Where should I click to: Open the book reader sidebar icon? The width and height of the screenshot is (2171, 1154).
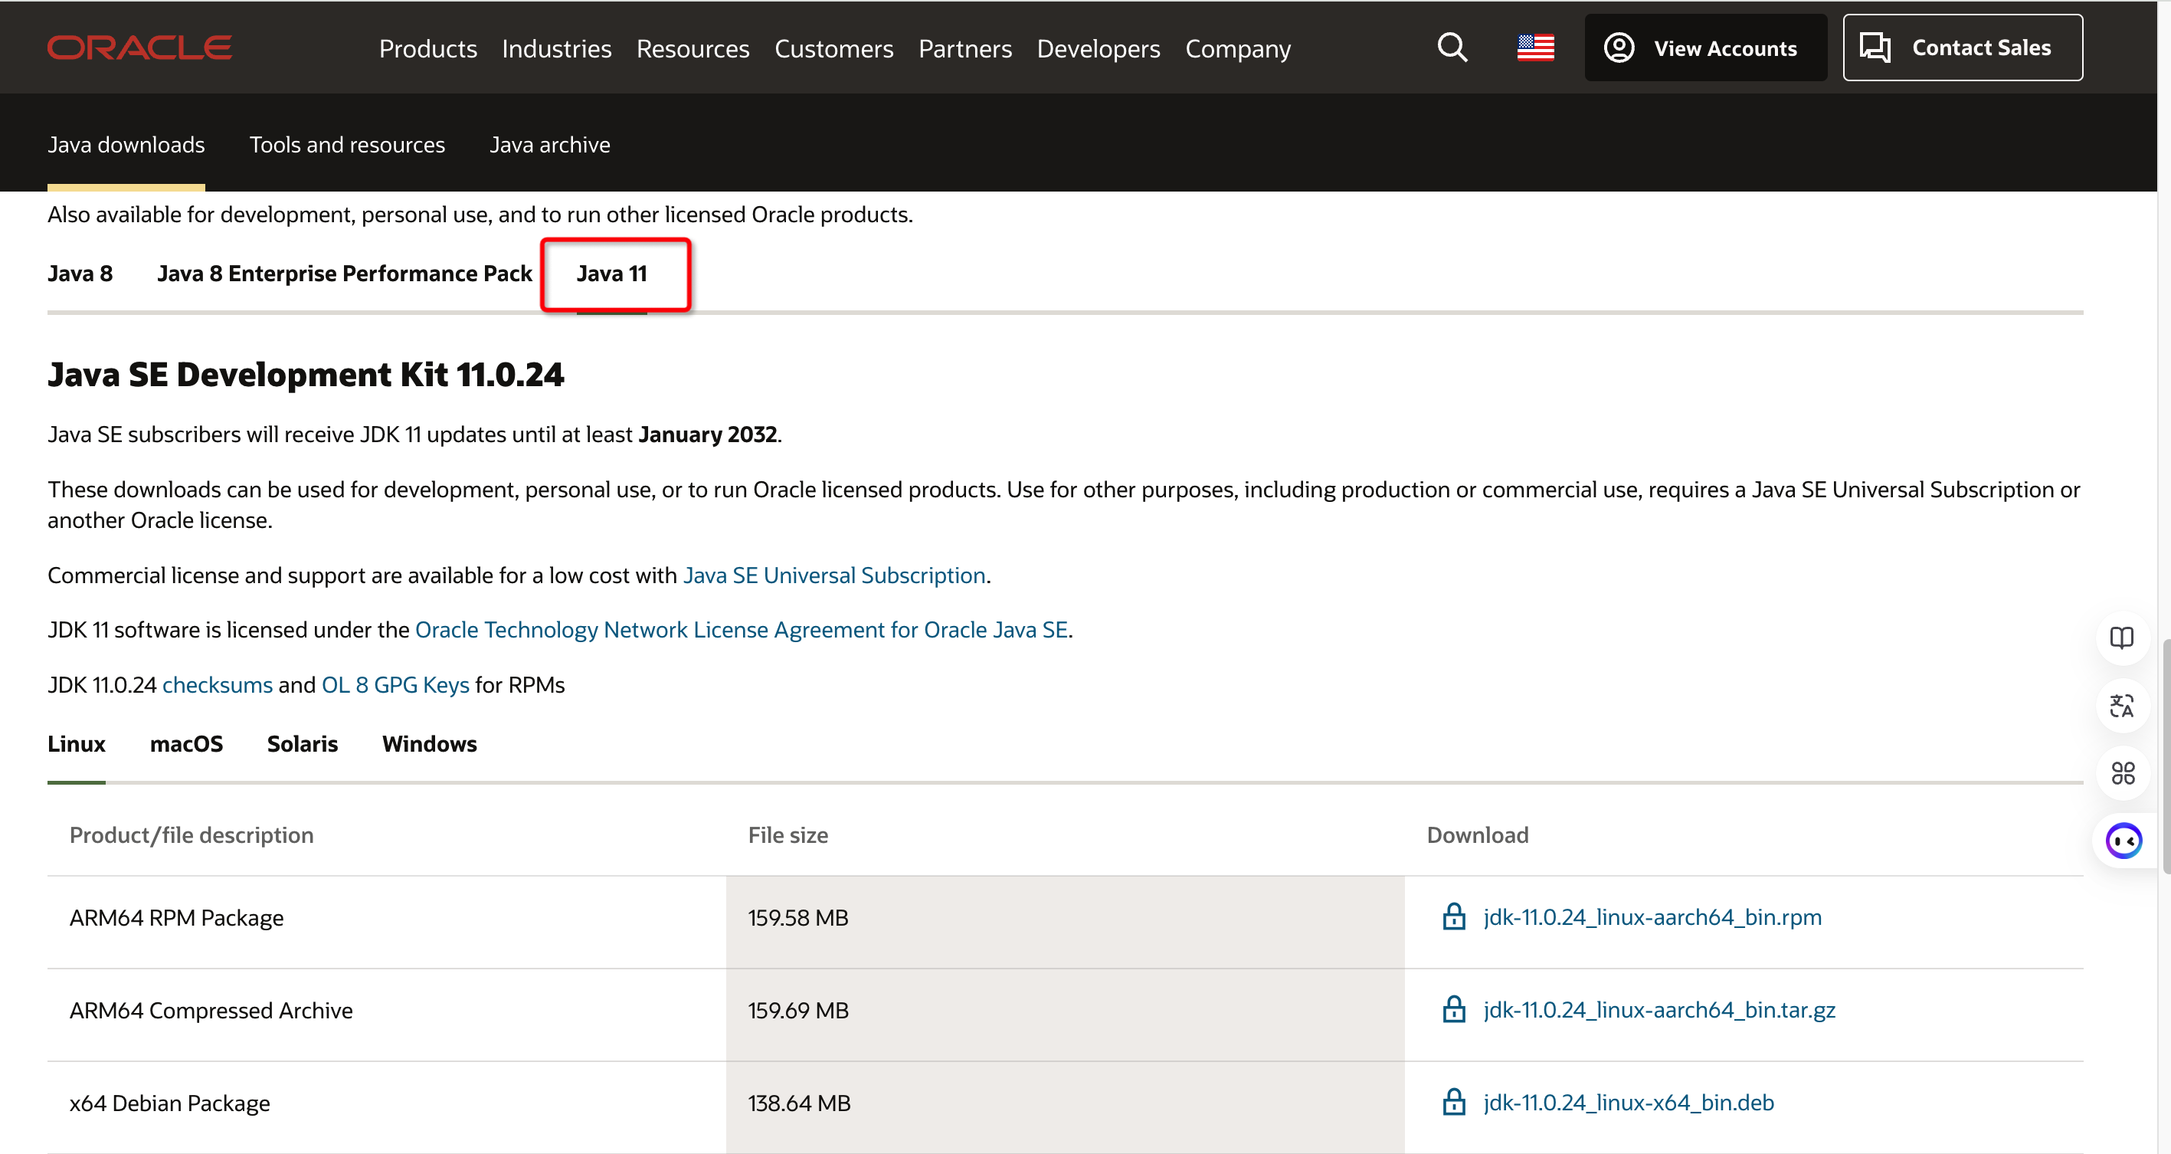click(x=2121, y=638)
